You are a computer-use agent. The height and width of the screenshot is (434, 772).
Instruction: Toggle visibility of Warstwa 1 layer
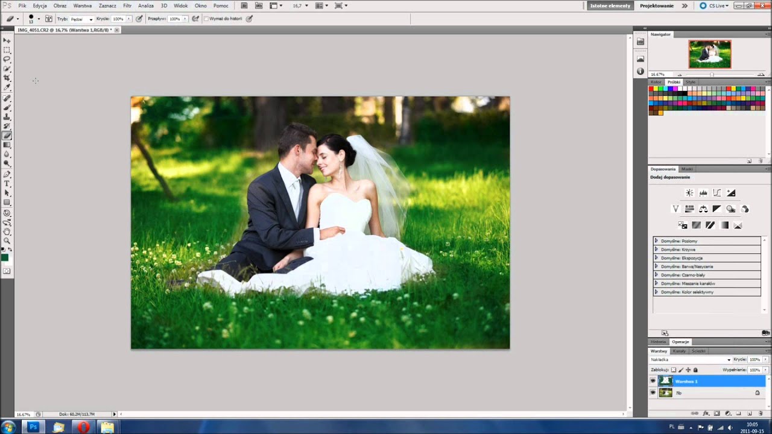coord(653,381)
